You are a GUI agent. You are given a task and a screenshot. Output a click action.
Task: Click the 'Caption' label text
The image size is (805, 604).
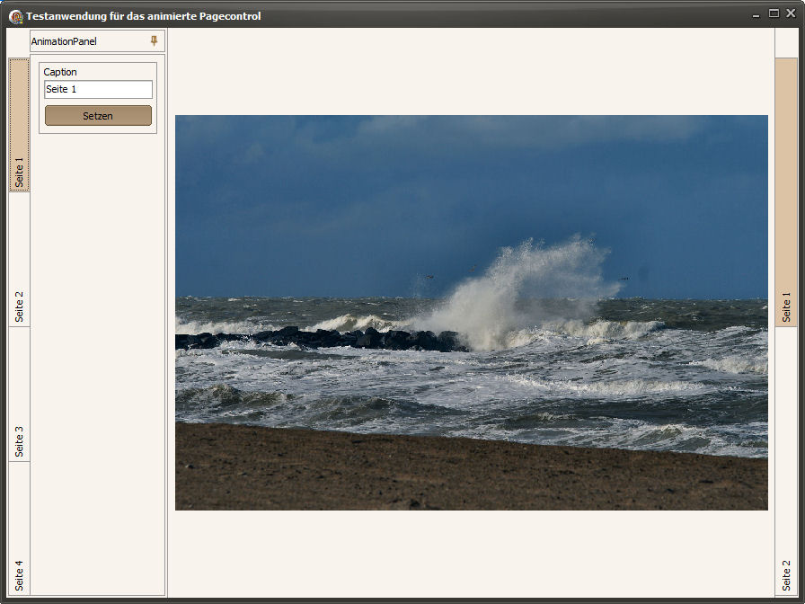point(60,72)
